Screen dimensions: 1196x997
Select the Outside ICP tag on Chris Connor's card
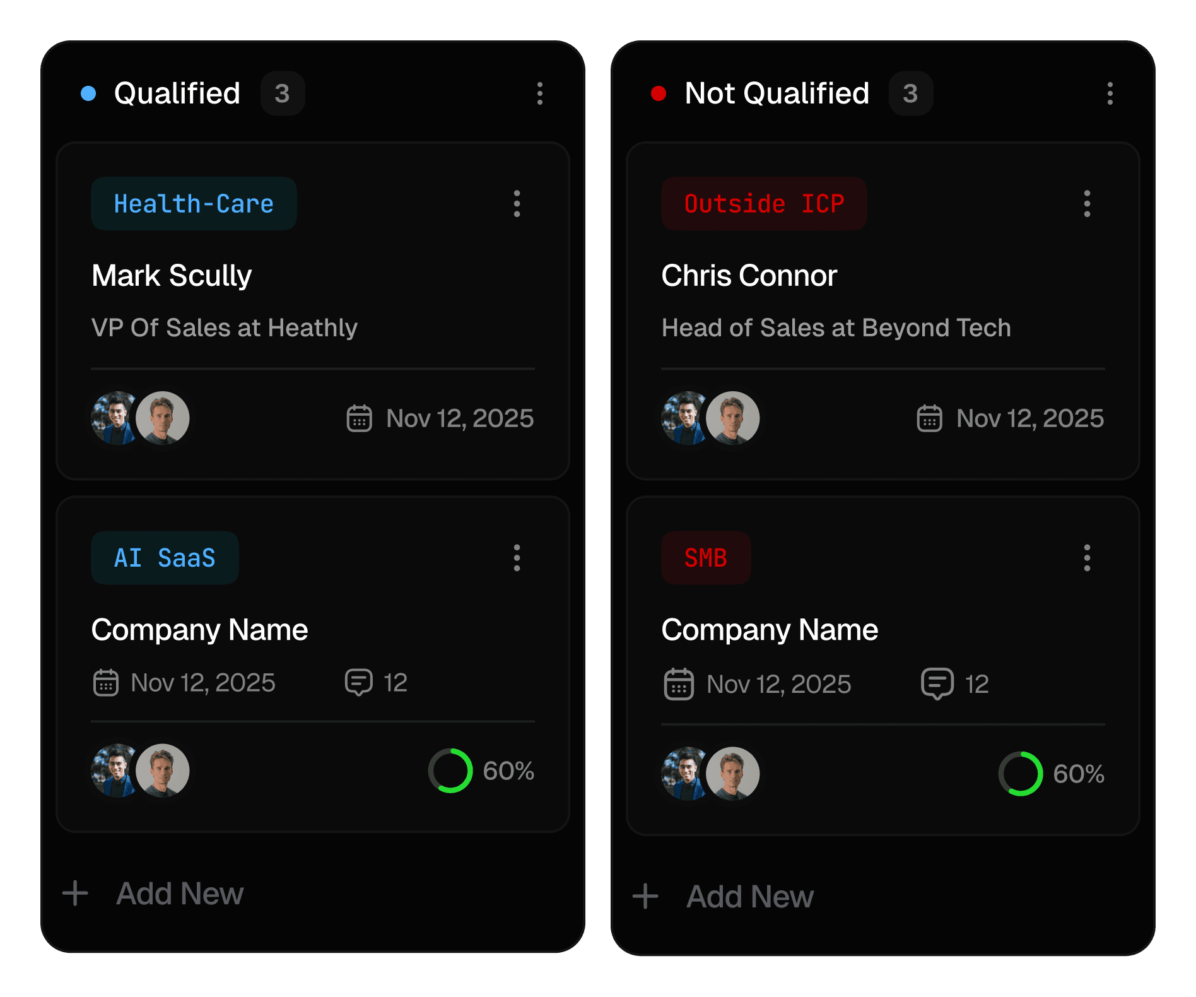764,203
